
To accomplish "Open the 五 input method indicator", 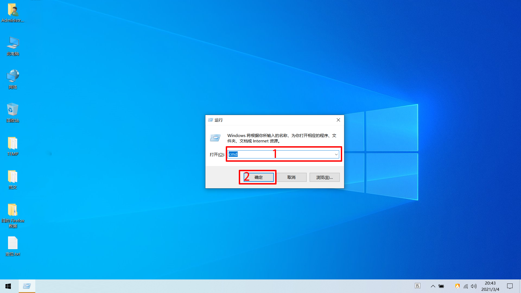I will point(418,286).
